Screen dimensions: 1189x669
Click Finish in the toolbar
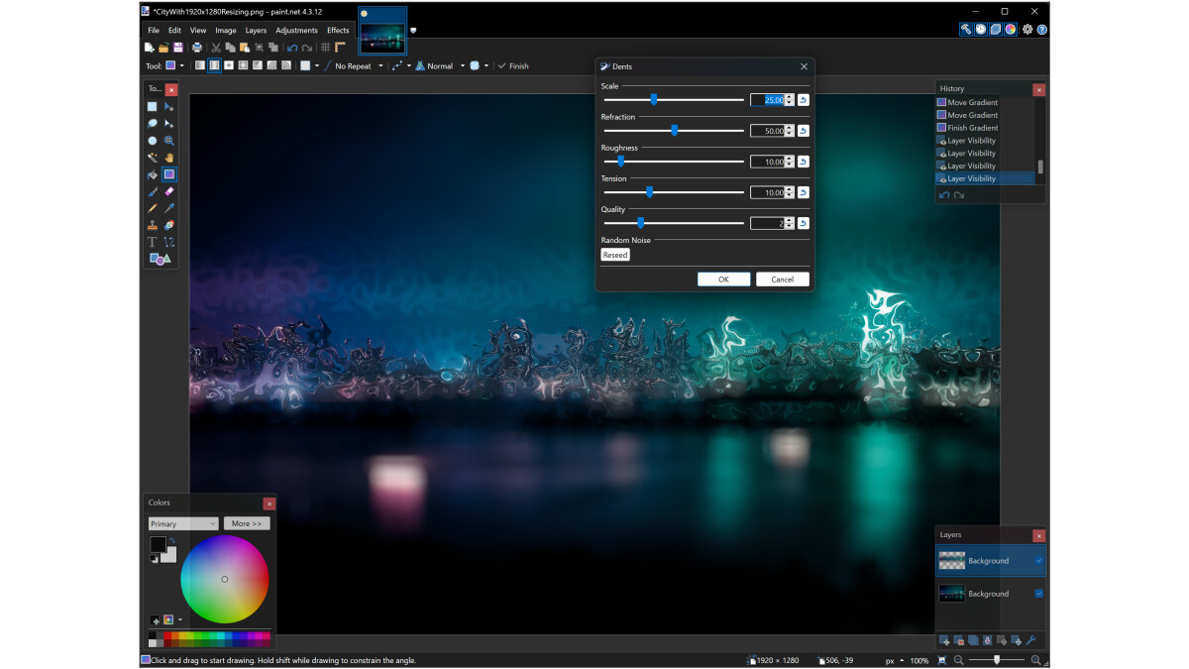pyautogui.click(x=512, y=66)
